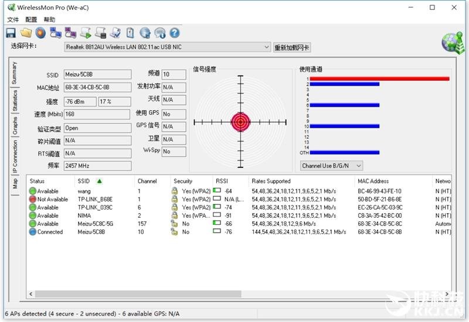Click the document checkmark icon
Screen dimensions: 469x322
click(x=115, y=33)
